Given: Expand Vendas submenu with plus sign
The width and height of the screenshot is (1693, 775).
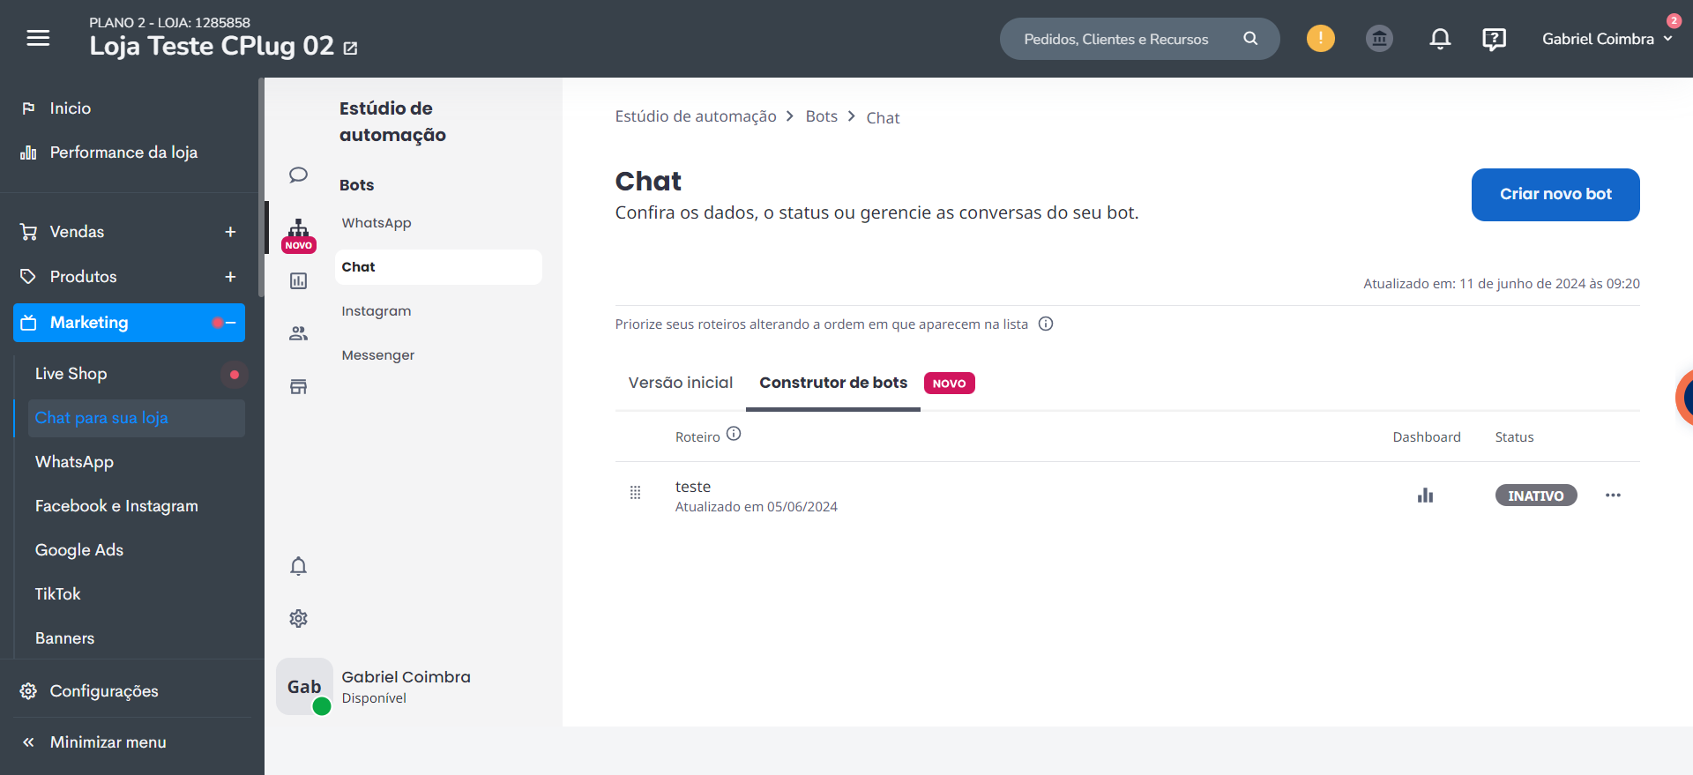Looking at the screenshot, I should tap(230, 232).
